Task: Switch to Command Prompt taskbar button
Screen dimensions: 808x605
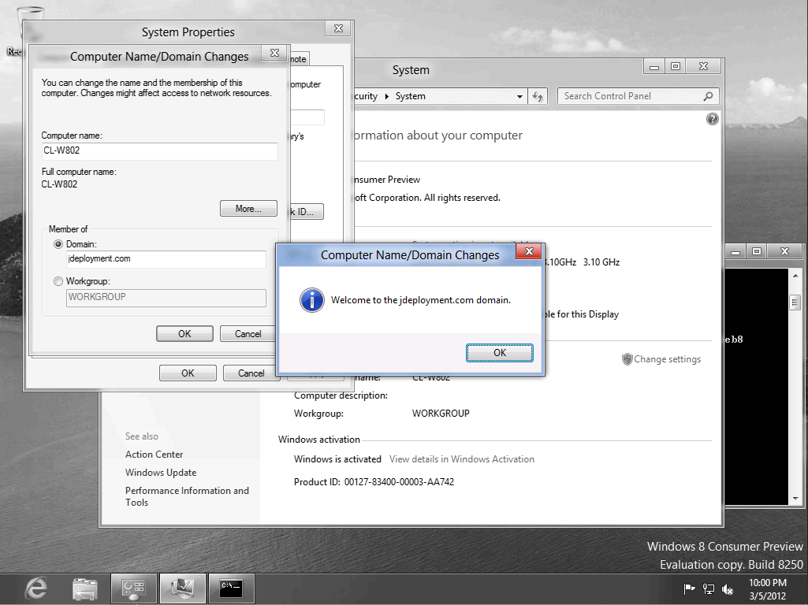Action: 231,588
